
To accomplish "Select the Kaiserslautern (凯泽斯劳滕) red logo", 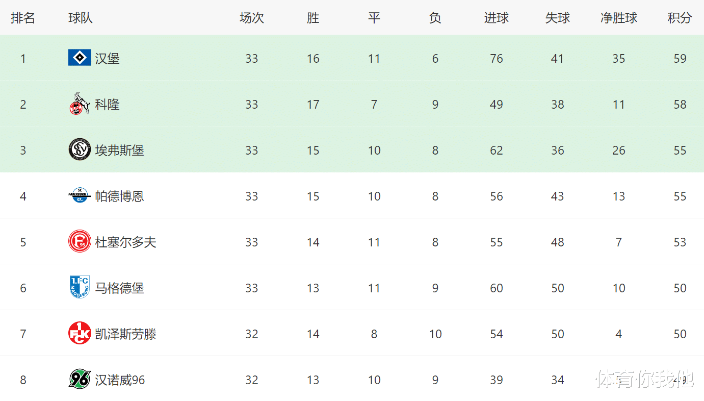I will pos(80,333).
